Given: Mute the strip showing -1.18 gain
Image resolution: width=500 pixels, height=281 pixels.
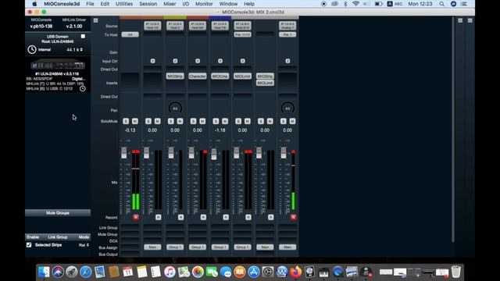Looking at the screenshot, I should 225,122.
